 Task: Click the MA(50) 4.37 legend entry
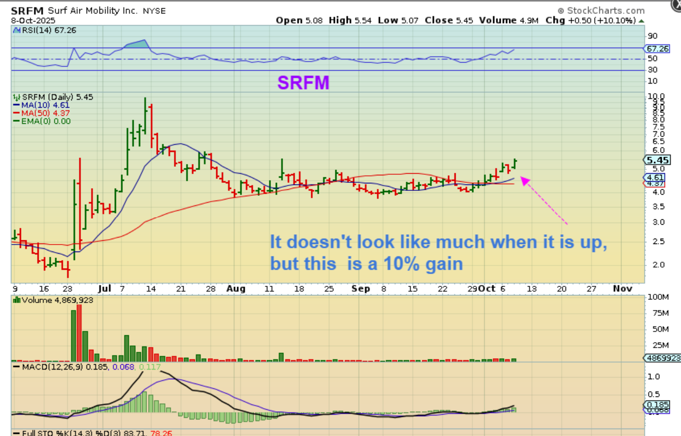point(45,113)
